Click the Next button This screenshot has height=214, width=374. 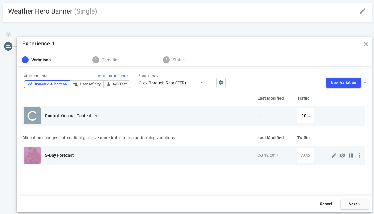click(355, 204)
